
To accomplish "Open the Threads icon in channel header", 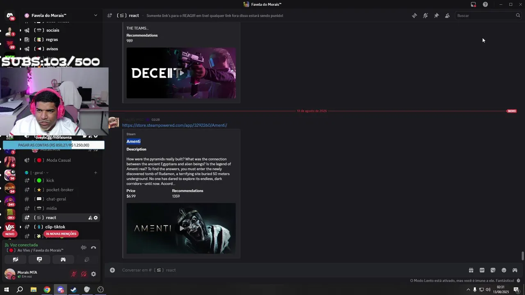I will [x=414, y=16].
